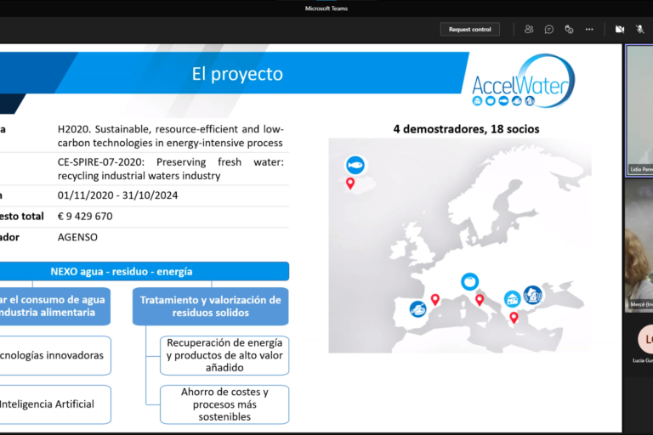Click the AccelWater logo on slide
Image resolution: width=653 pixels, height=435 pixels.
tap(523, 82)
